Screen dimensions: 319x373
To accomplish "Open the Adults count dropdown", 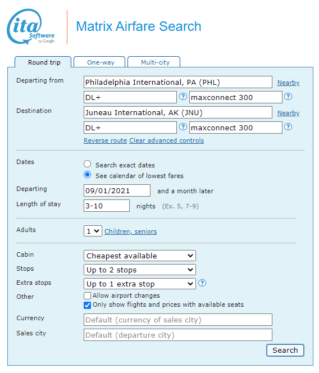I will [x=93, y=231].
